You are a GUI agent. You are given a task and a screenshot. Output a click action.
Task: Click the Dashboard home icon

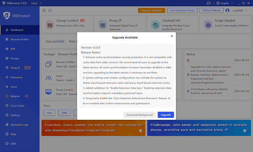coord(7,30)
